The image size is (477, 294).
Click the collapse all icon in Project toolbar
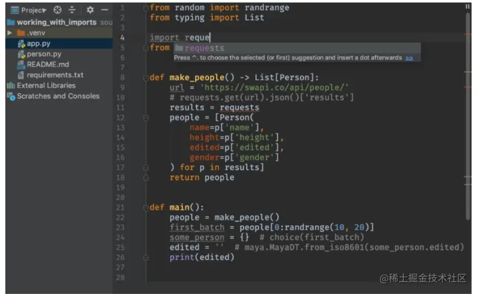pos(72,10)
